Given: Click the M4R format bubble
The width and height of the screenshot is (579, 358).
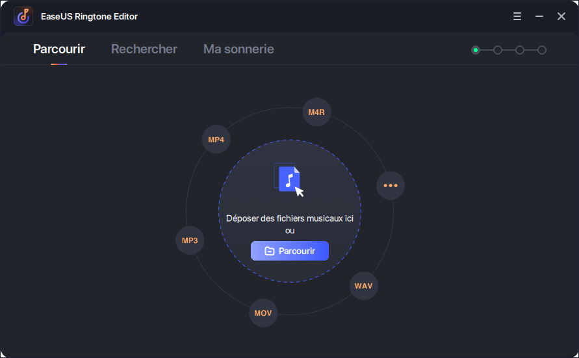Looking at the screenshot, I should click(x=316, y=112).
